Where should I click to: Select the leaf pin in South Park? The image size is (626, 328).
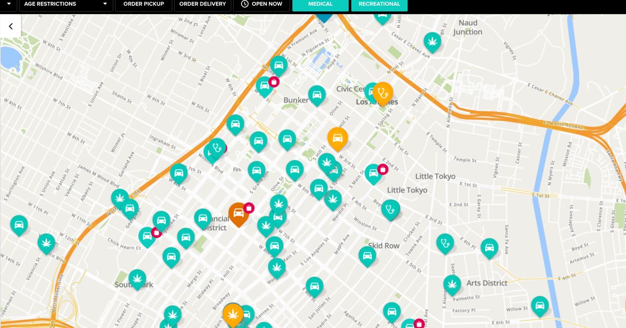pyautogui.click(x=137, y=279)
